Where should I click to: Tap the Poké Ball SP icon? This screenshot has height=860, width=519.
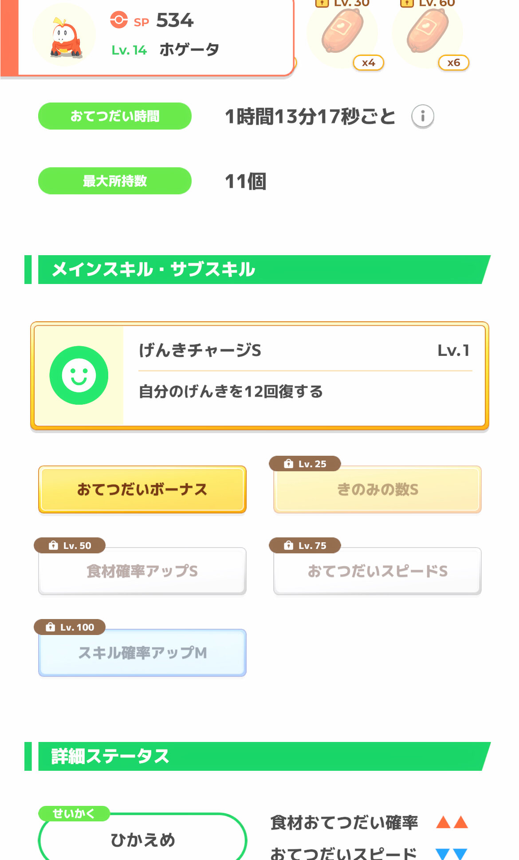click(118, 20)
